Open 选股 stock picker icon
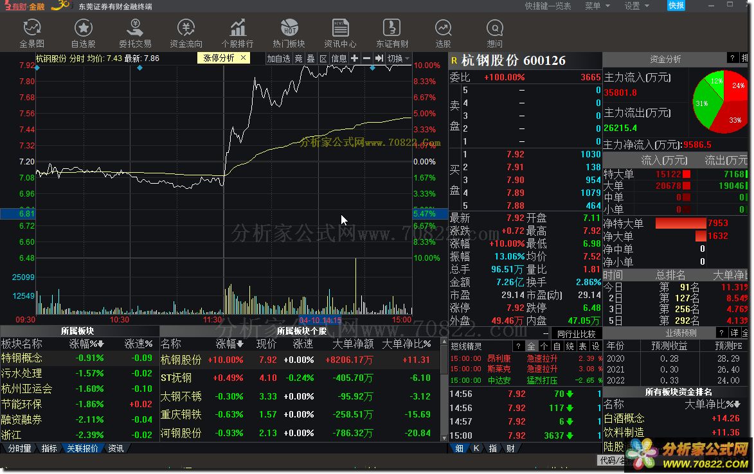Image resolution: width=754 pixels, height=474 pixels. (443, 33)
